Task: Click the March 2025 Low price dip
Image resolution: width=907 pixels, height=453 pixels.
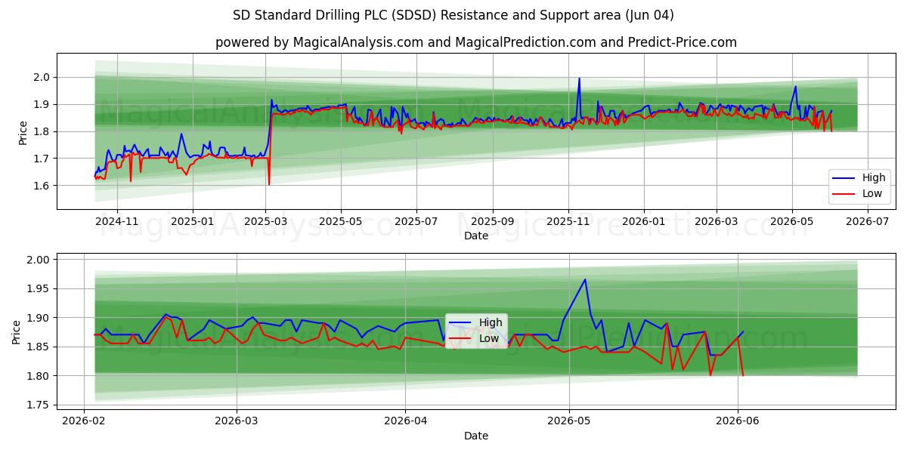Action: pyautogui.click(x=268, y=183)
